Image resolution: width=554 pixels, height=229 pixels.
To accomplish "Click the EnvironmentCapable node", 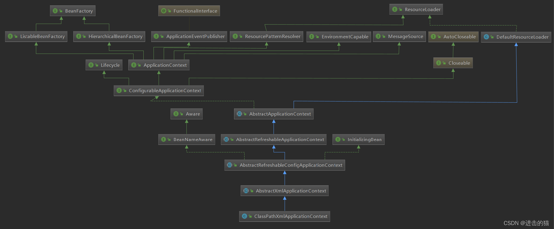I will [x=339, y=37].
